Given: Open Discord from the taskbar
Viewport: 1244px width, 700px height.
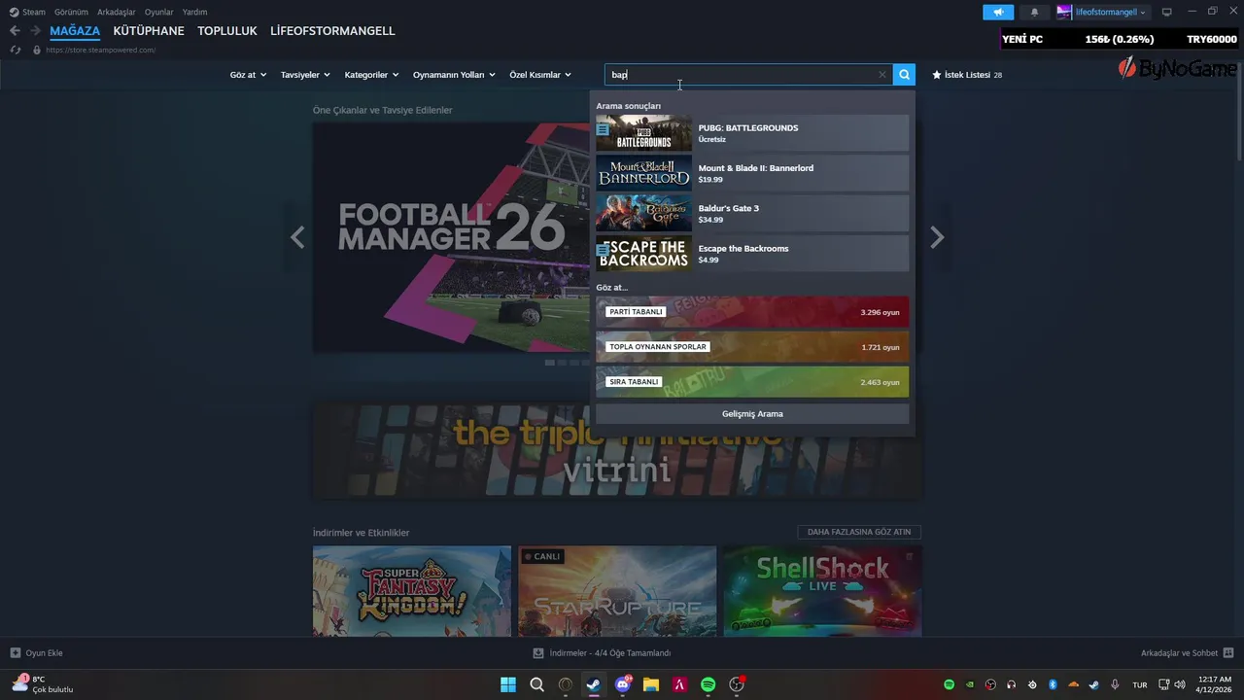Looking at the screenshot, I should 622,684.
